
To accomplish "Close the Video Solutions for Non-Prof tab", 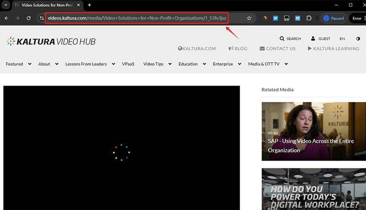I will [x=78, y=5].
